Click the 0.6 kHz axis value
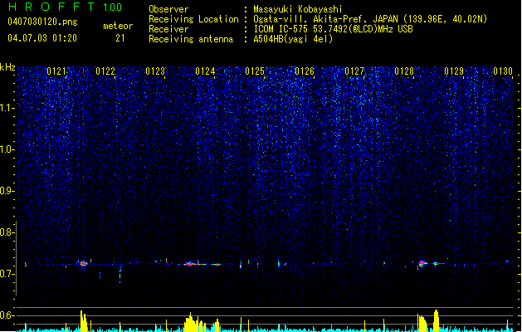The height and width of the screenshot is (332, 522). tap(7, 315)
